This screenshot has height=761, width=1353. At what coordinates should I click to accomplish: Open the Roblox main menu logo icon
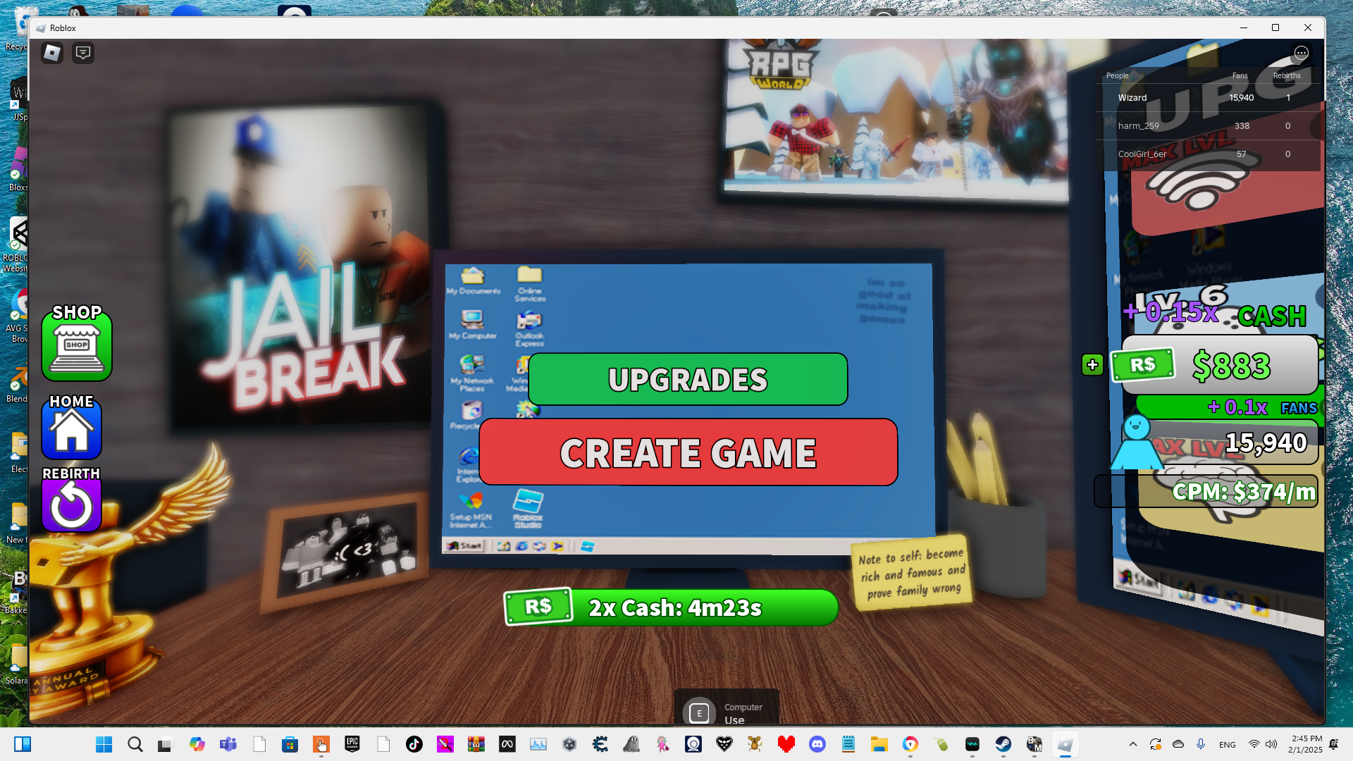pos(52,53)
